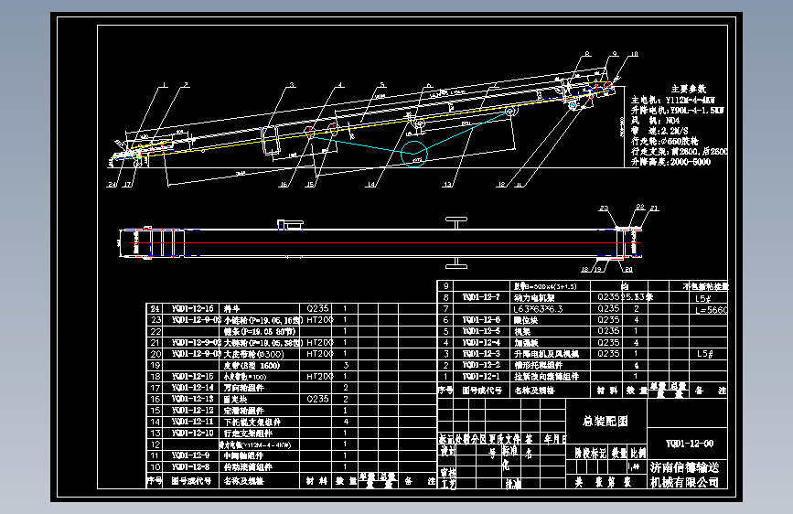
Task: Click part name '大皮带轮(φ300)' in row 20
Action: pyautogui.click(x=253, y=354)
